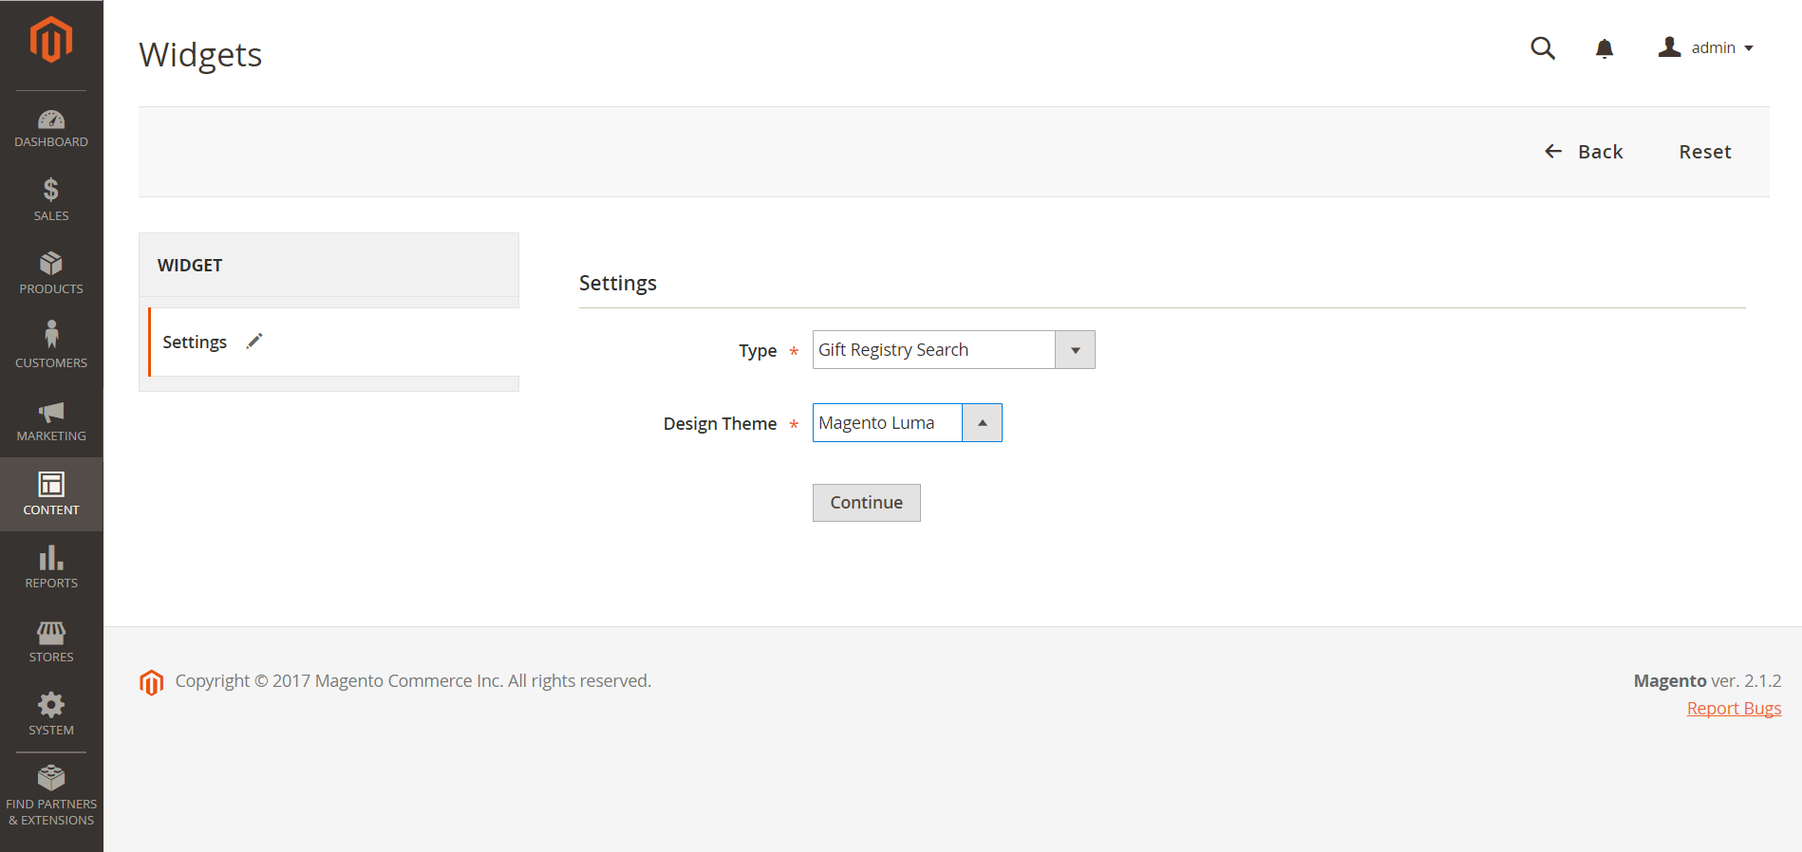Click the Type field label
1802x852 pixels.
click(x=758, y=350)
